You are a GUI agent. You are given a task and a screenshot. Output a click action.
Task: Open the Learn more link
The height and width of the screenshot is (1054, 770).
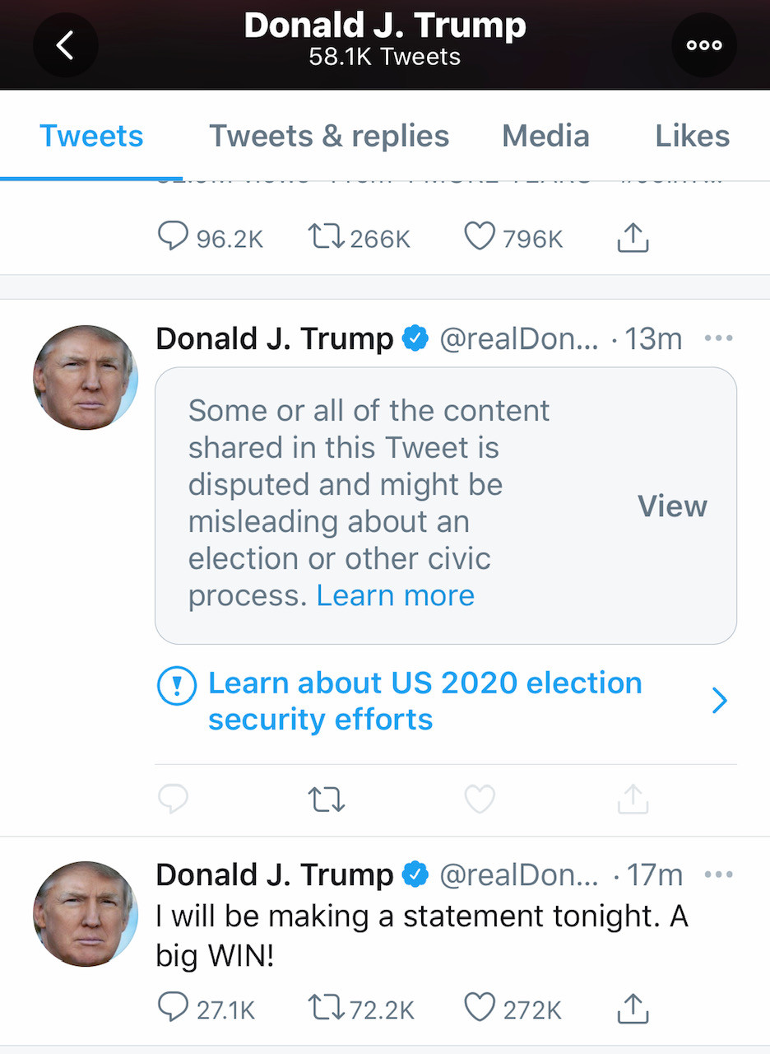coord(395,595)
